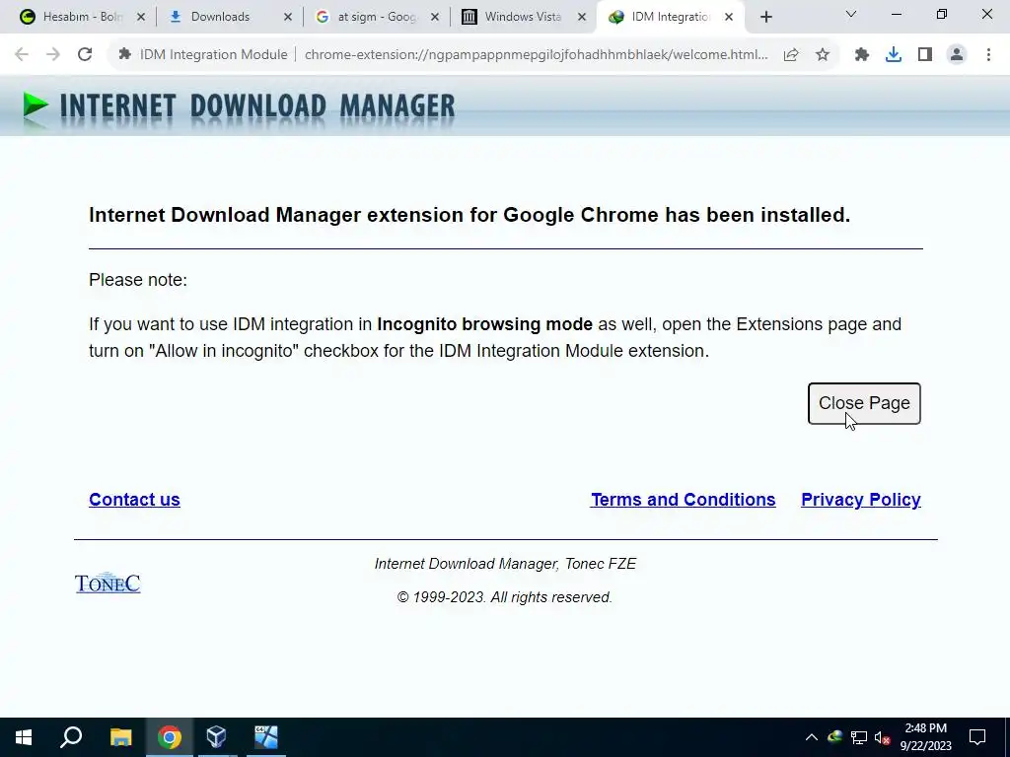This screenshot has width=1010, height=757.
Task: Open Windows taskbar search
Action: [71, 737]
